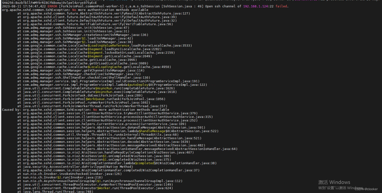382x193 pixels.
Task: Select the ThreadPoolExecutor.runWorker(ThreadPoolExecutor.java:1149) line
Action: [x=95, y=185]
